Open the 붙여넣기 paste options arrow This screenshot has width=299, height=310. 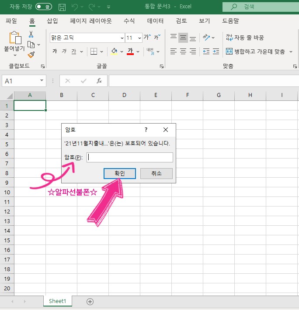coord(15,55)
